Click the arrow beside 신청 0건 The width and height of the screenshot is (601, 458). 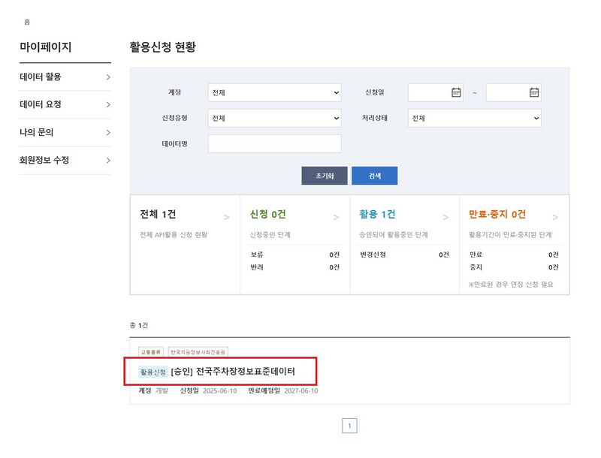pyautogui.click(x=337, y=218)
